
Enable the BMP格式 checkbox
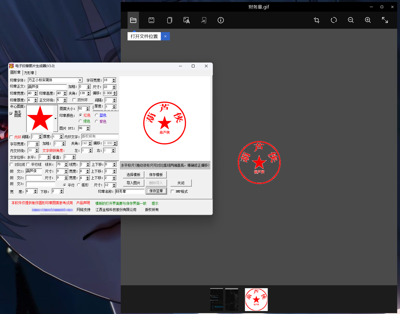(x=172, y=191)
